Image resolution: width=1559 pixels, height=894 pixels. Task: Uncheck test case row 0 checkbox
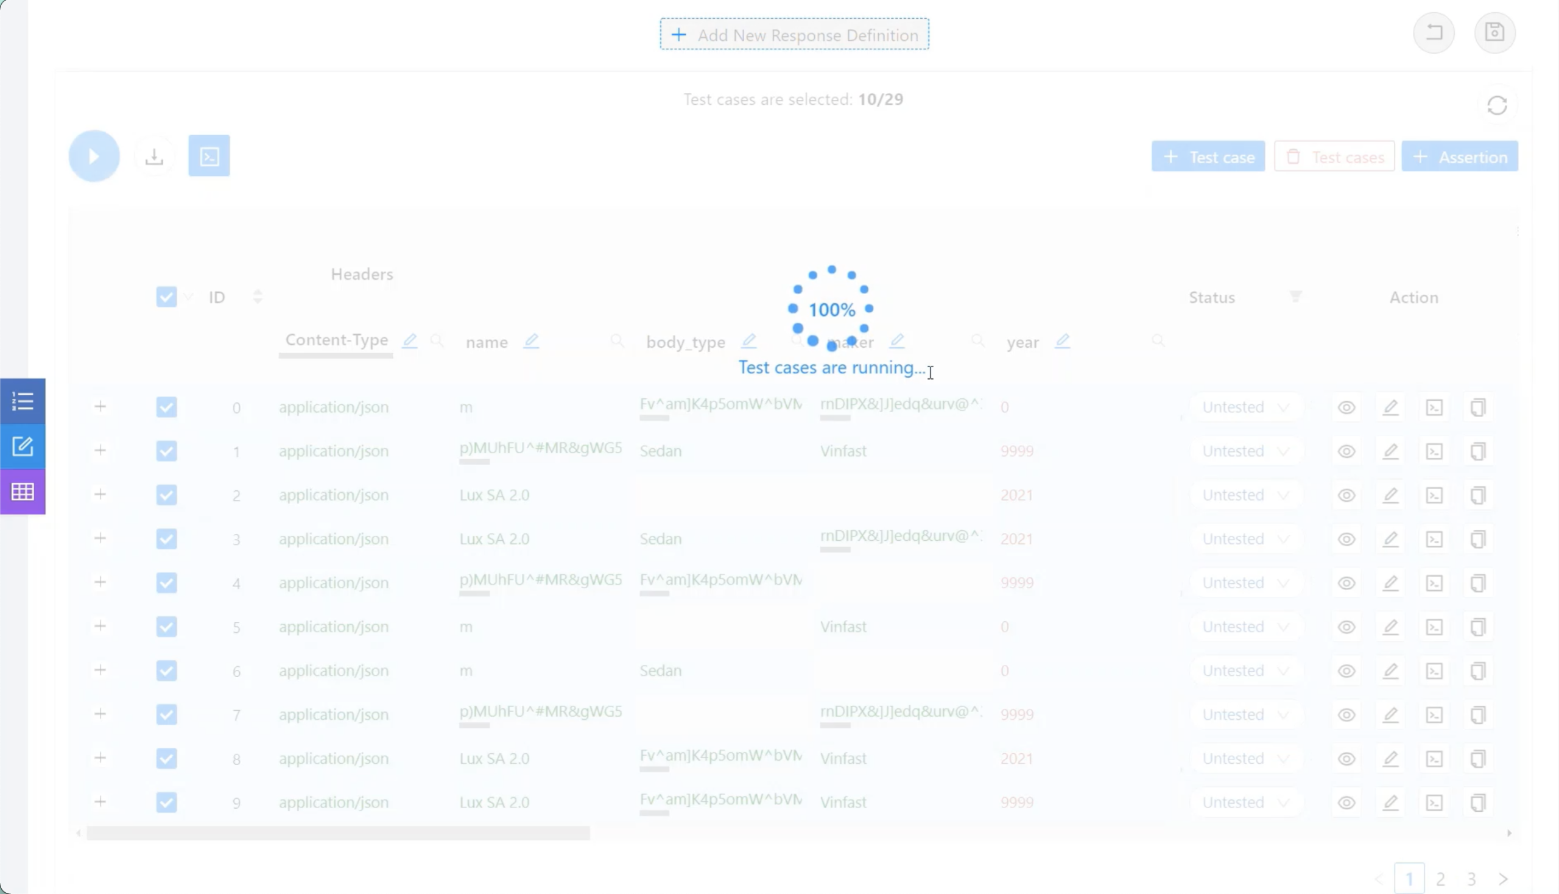point(166,407)
